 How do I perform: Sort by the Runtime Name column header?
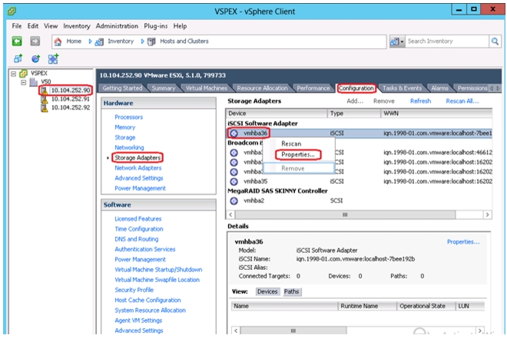click(x=367, y=306)
